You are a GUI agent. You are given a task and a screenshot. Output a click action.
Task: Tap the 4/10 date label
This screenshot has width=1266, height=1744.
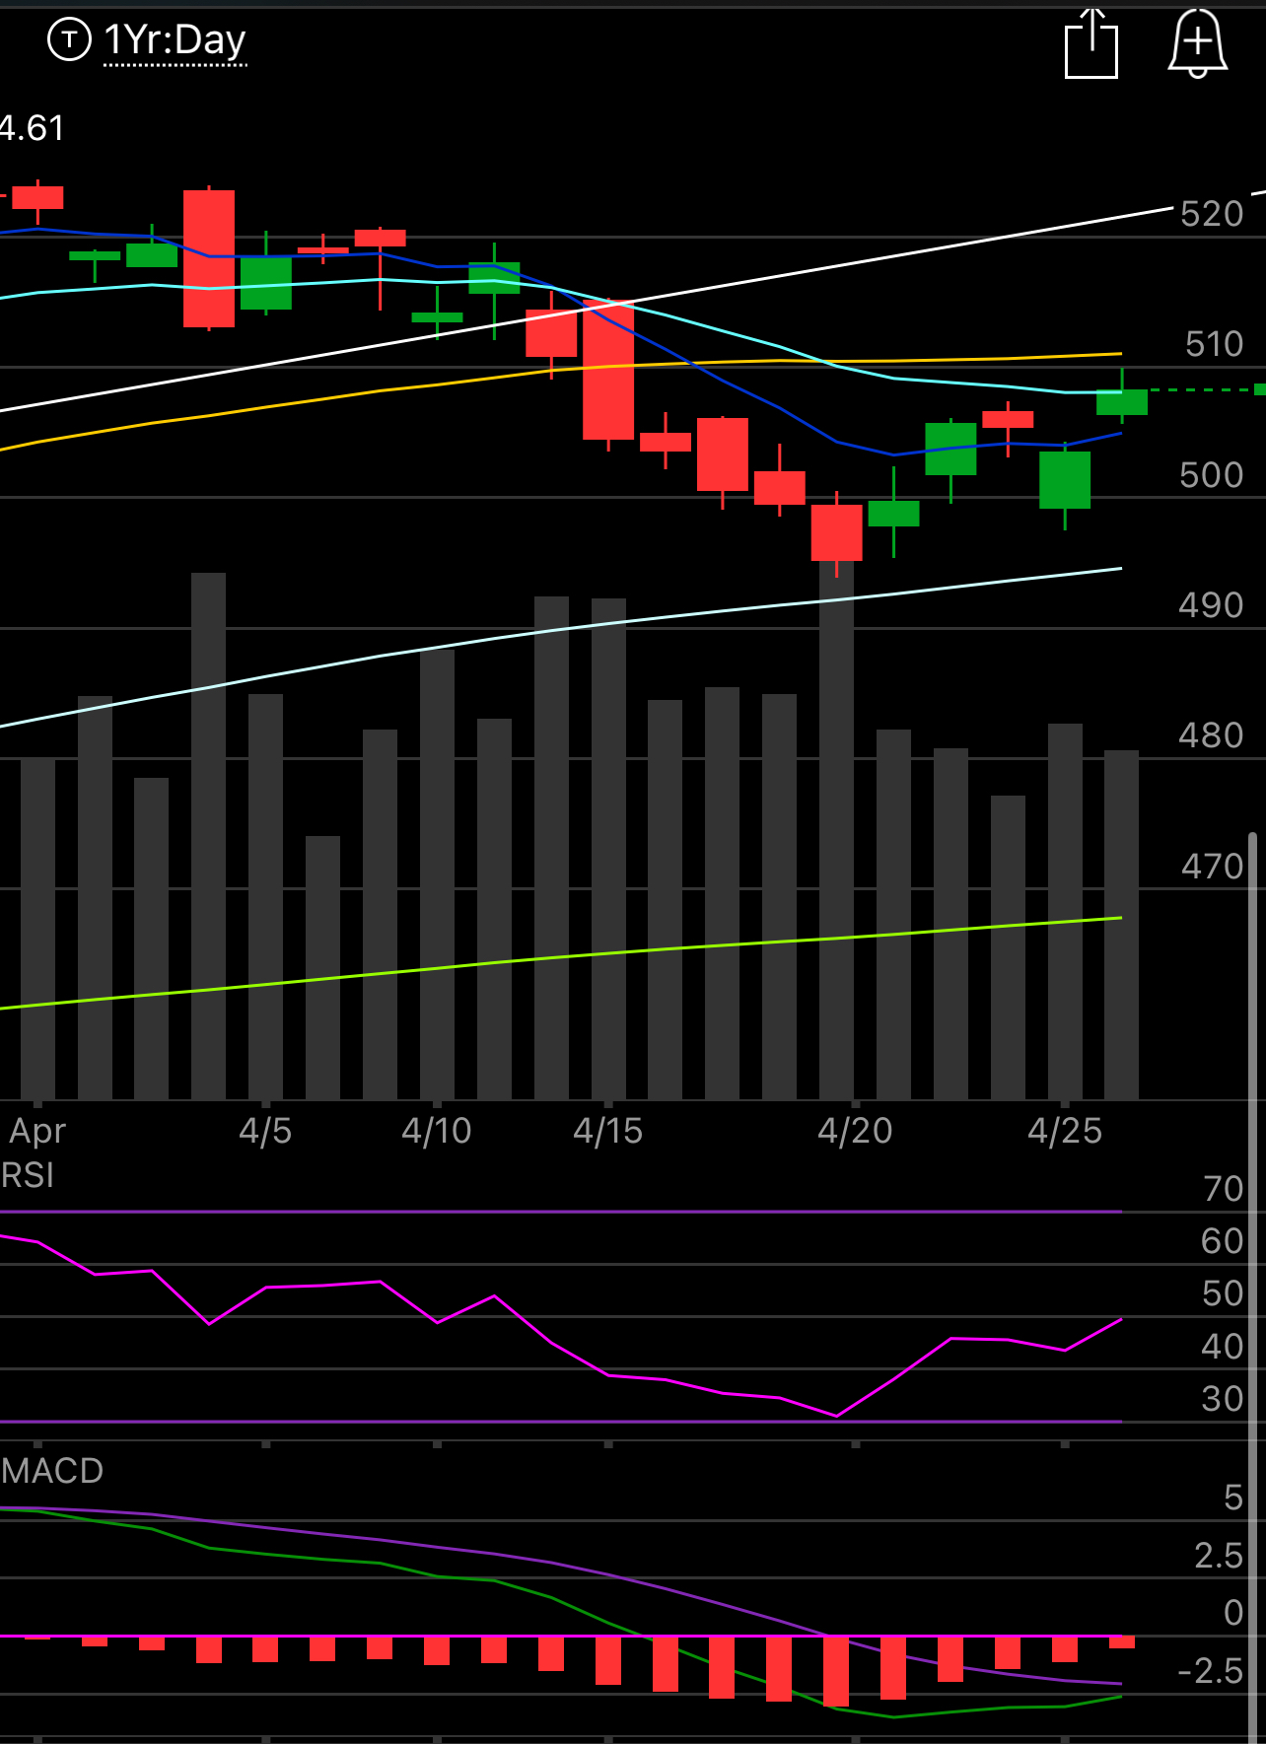[437, 1131]
